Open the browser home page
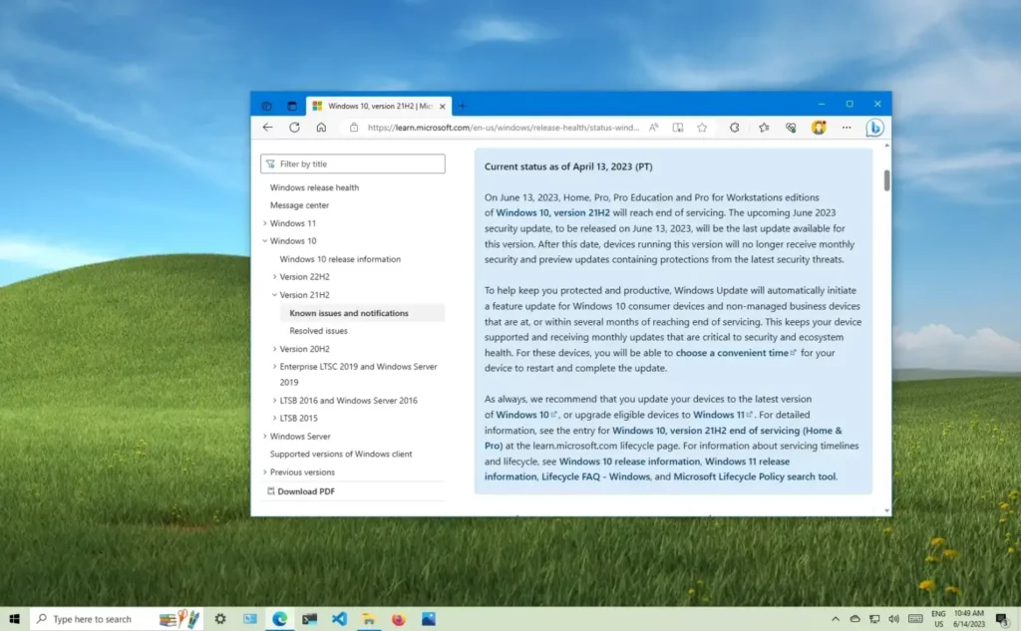1021x631 pixels. [319, 128]
